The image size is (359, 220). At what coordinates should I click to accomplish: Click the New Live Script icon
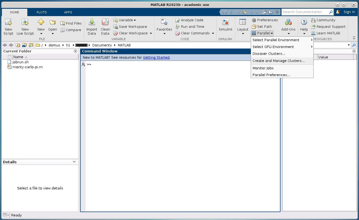pos(25,22)
